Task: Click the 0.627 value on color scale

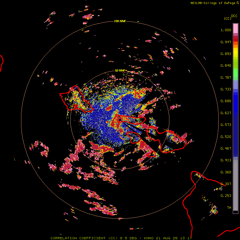Action: tap(226, 113)
